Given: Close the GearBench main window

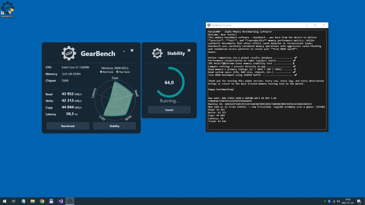Looking at the screenshot, I should pyautogui.click(x=132, y=50).
